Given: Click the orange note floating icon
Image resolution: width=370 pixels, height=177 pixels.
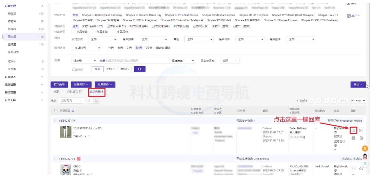Looking at the screenshot, I should [x=365, y=148].
